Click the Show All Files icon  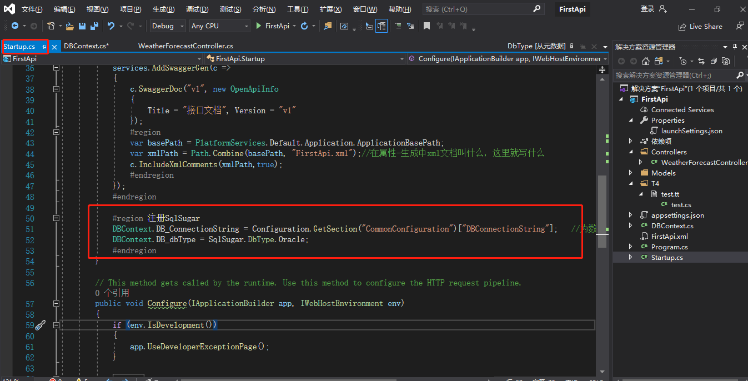coord(725,61)
